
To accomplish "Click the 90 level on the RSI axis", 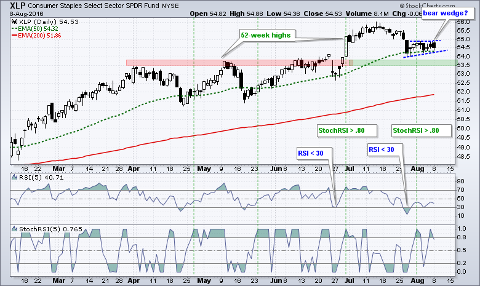I will click(460, 181).
